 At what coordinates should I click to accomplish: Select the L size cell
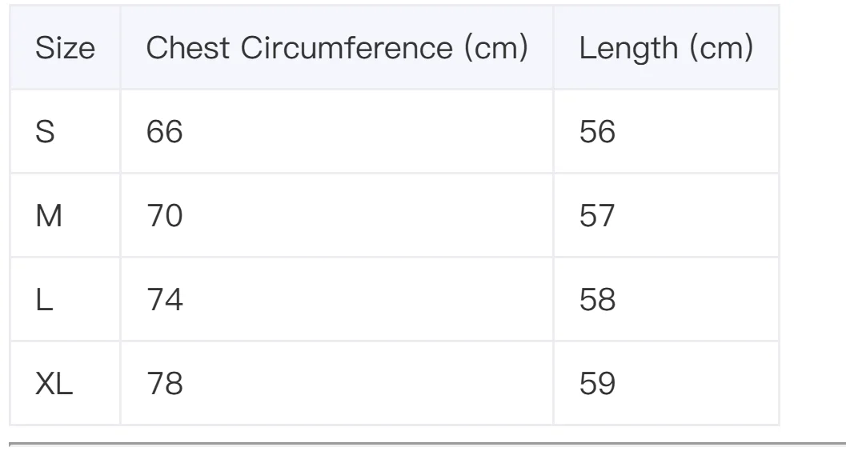point(44,300)
